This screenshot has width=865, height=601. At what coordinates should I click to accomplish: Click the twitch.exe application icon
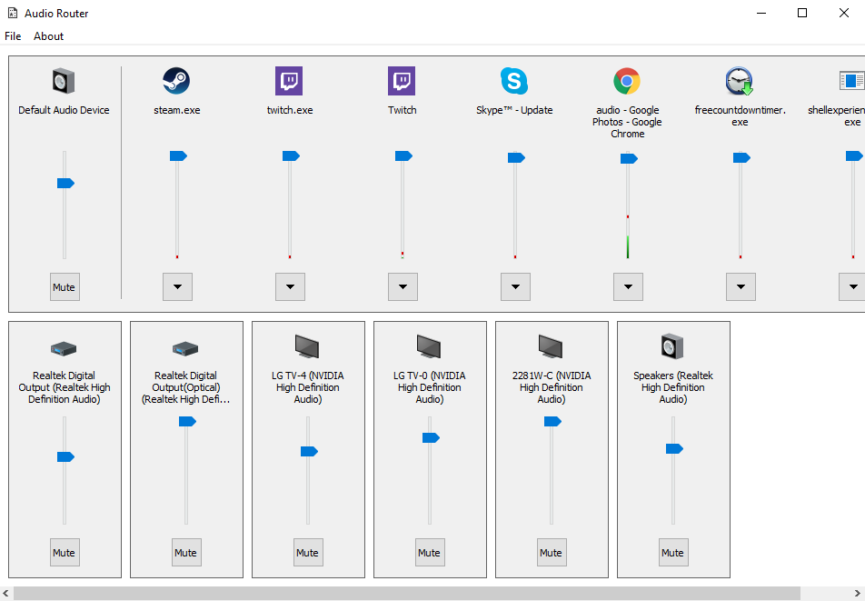(x=289, y=81)
